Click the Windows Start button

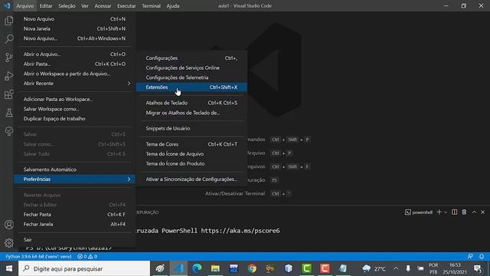[9, 268]
